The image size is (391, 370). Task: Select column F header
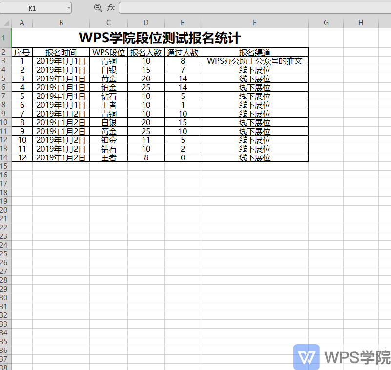(x=254, y=23)
